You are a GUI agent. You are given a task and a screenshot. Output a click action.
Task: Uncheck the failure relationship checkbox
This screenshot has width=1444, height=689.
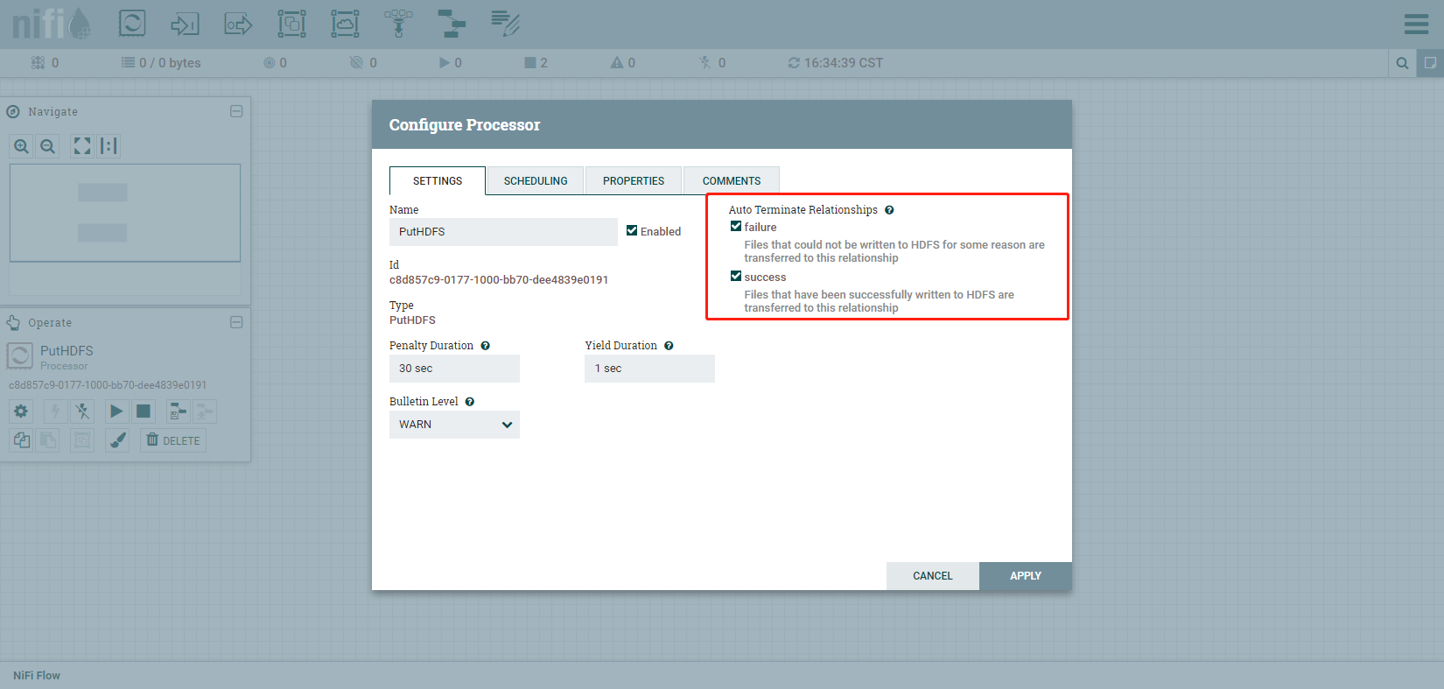(736, 226)
